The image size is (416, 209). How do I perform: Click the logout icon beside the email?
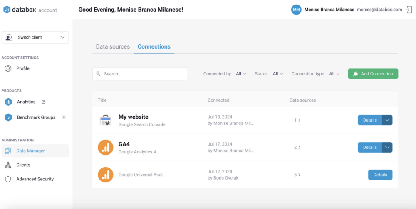pos(409,10)
